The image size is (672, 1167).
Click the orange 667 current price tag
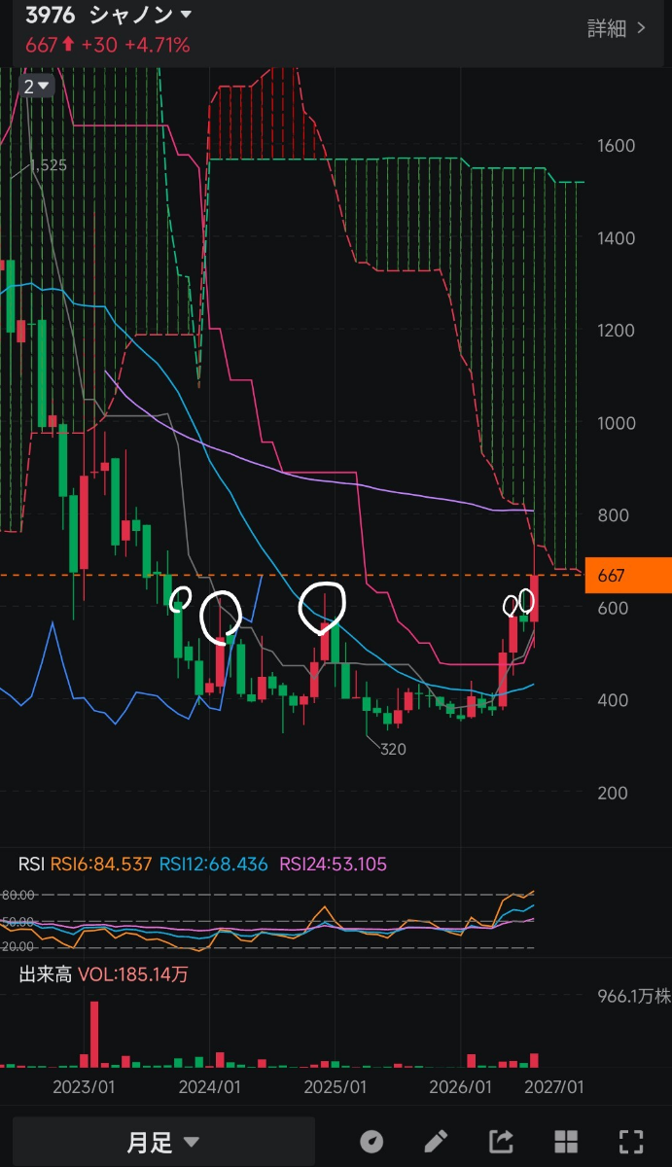coord(628,576)
